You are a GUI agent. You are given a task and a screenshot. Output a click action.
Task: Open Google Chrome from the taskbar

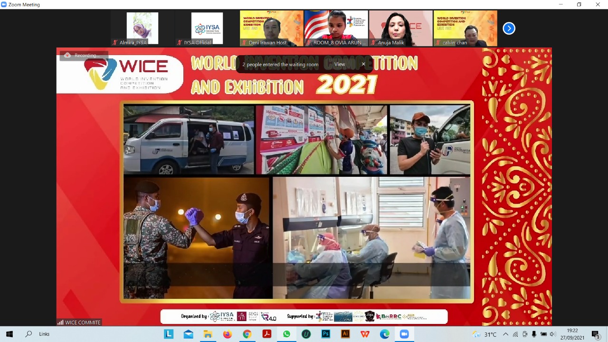click(x=247, y=334)
